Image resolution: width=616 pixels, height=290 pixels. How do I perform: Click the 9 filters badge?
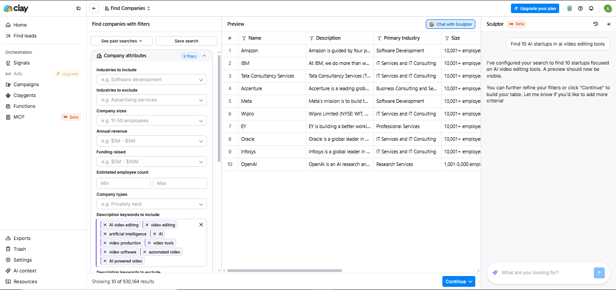click(190, 56)
